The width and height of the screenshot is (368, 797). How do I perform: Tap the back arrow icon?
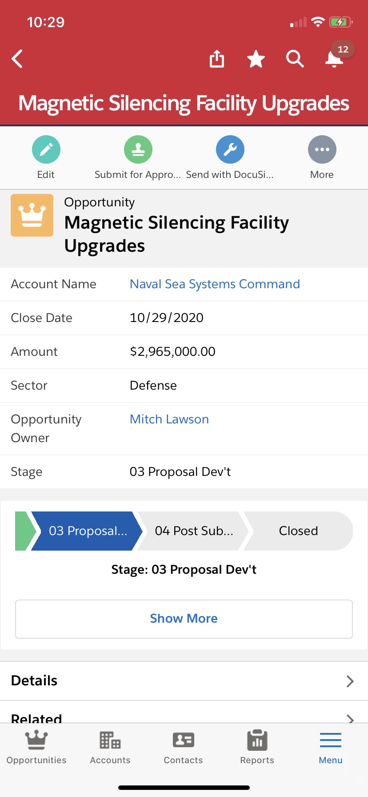point(17,59)
